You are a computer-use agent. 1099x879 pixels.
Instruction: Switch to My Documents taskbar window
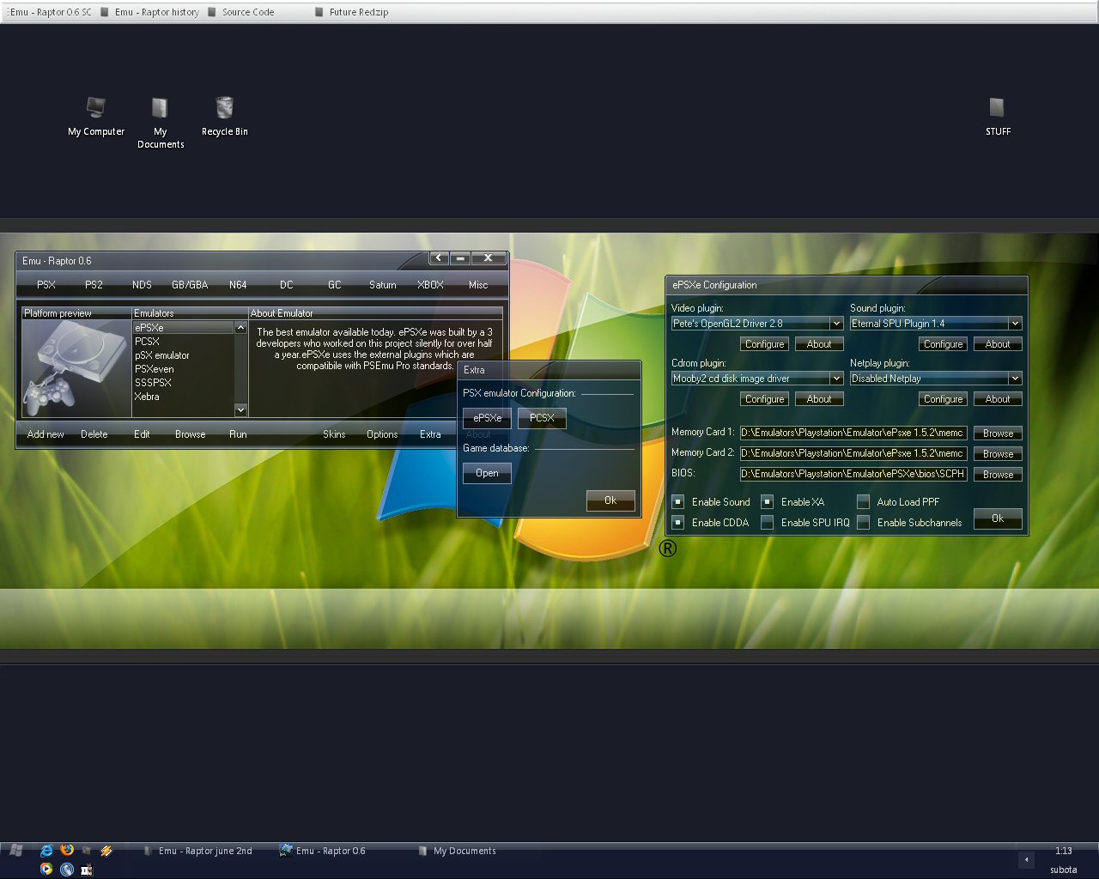(457, 851)
